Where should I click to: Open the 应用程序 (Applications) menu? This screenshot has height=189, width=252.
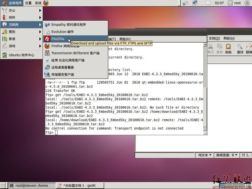12,3
